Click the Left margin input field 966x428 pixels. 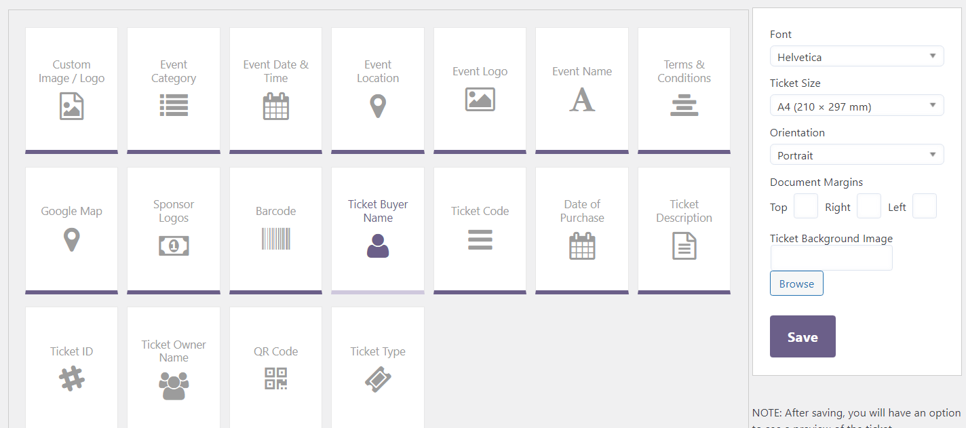pos(925,206)
